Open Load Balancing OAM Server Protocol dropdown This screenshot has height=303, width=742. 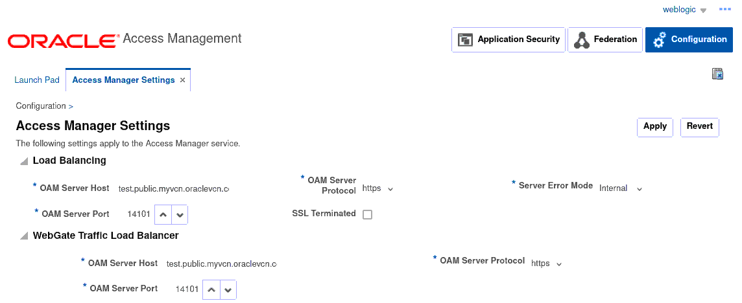pyautogui.click(x=377, y=188)
